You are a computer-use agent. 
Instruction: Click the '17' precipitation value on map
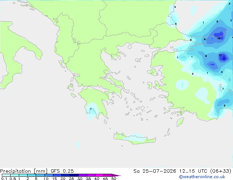click(x=220, y=55)
